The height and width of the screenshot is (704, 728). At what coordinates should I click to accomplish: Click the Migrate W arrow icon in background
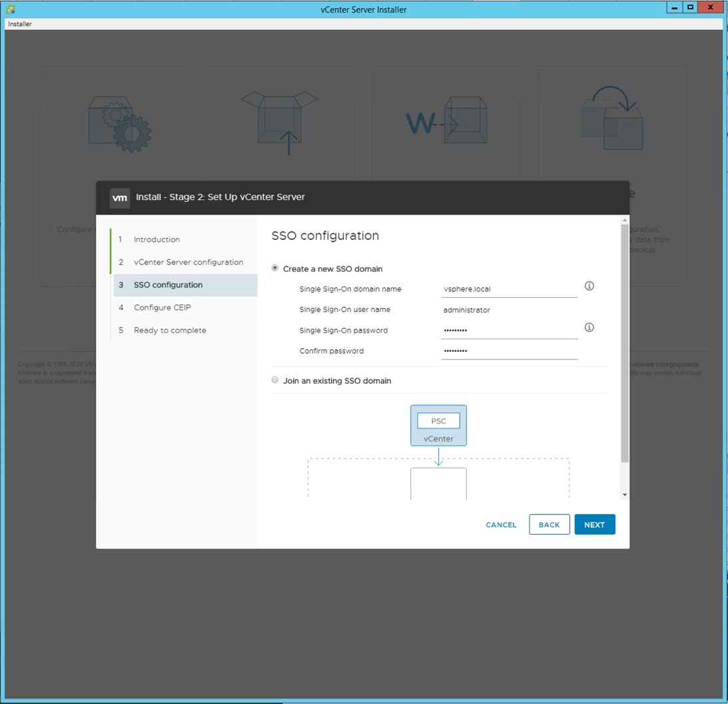(447, 120)
